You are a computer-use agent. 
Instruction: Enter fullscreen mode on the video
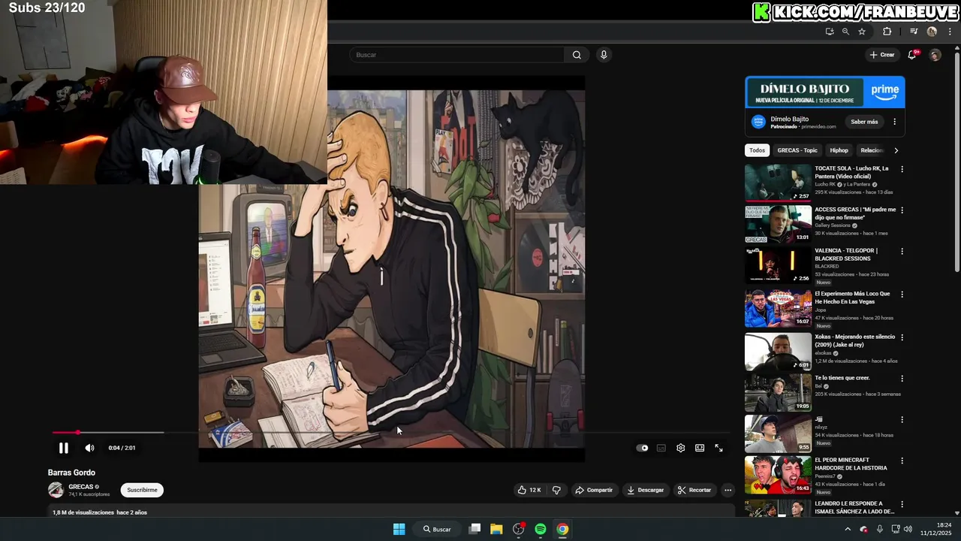coord(718,448)
